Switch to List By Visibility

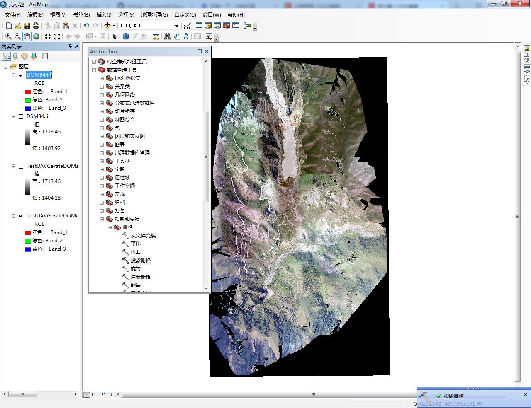[24, 56]
